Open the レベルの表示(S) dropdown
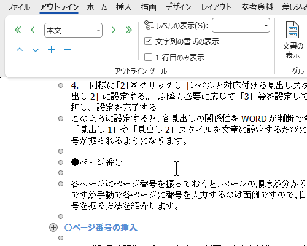This screenshot has height=246, width=307. click(x=241, y=25)
